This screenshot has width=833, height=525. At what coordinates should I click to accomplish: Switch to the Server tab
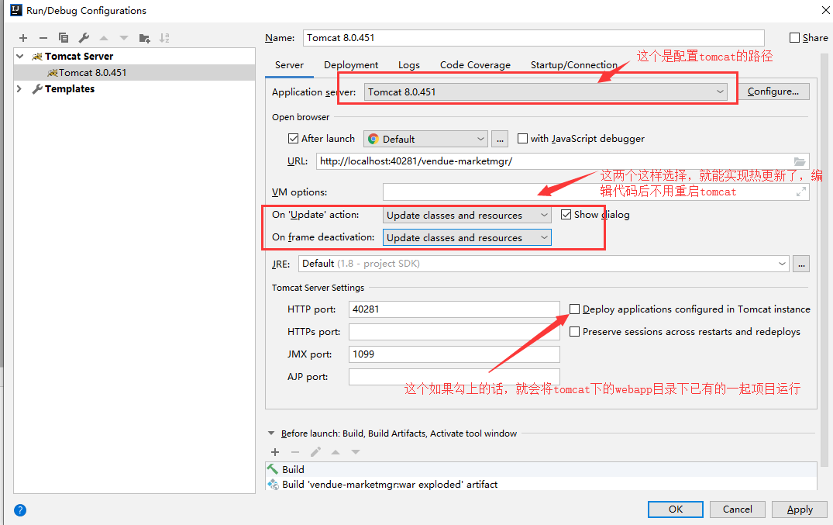289,65
